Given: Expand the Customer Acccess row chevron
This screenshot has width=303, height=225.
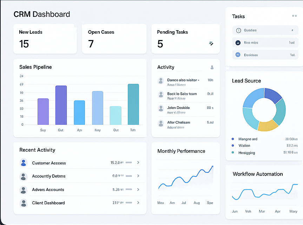Looking at the screenshot, I should click(x=139, y=163).
